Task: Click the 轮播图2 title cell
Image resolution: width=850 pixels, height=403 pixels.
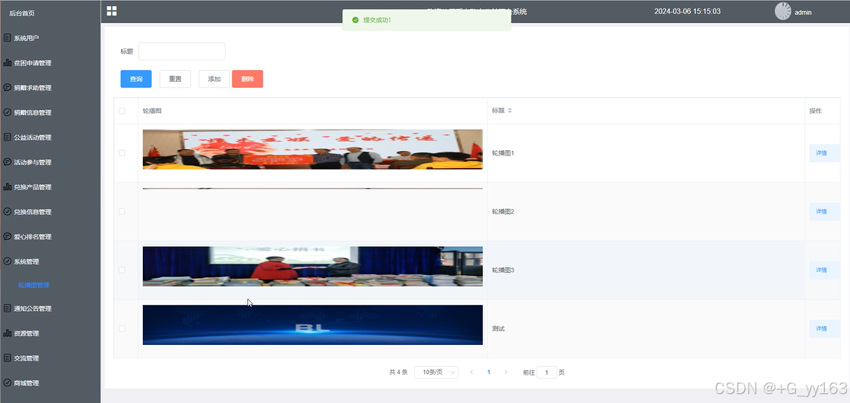Action: tap(502, 211)
